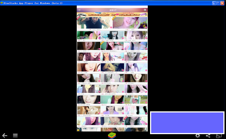Open the large featured stream on the right

click(x=130, y=23)
